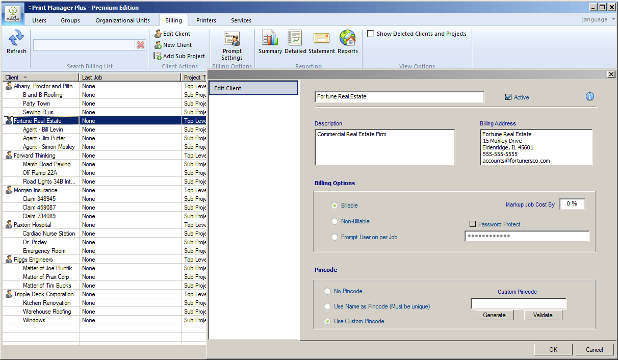Screen dimensions: 618x360
Task: Select the Non-Billable radio option
Action: tap(334, 221)
